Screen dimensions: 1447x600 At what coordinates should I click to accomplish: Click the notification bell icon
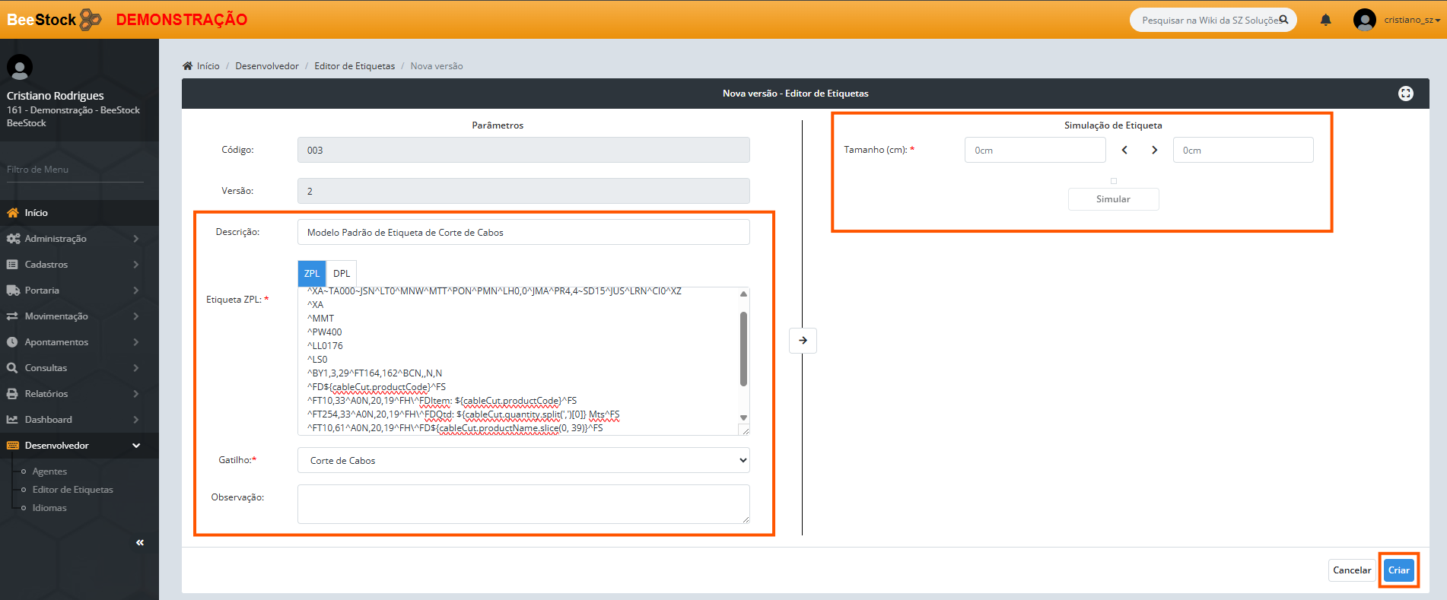(1325, 20)
